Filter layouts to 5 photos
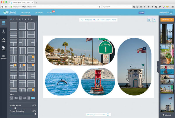This screenshot has height=118, width=175. pos(23,19)
